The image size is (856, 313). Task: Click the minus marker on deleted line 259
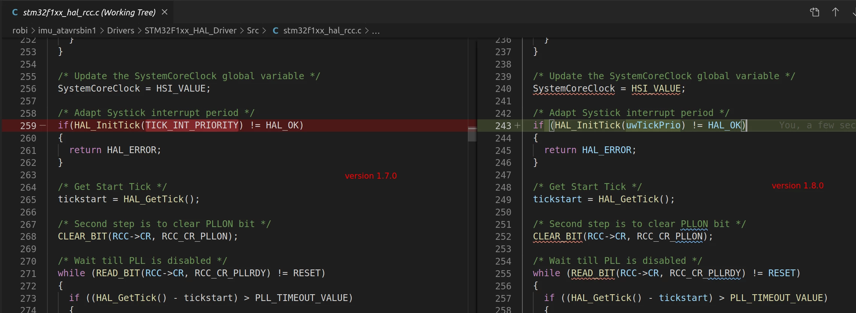click(43, 125)
